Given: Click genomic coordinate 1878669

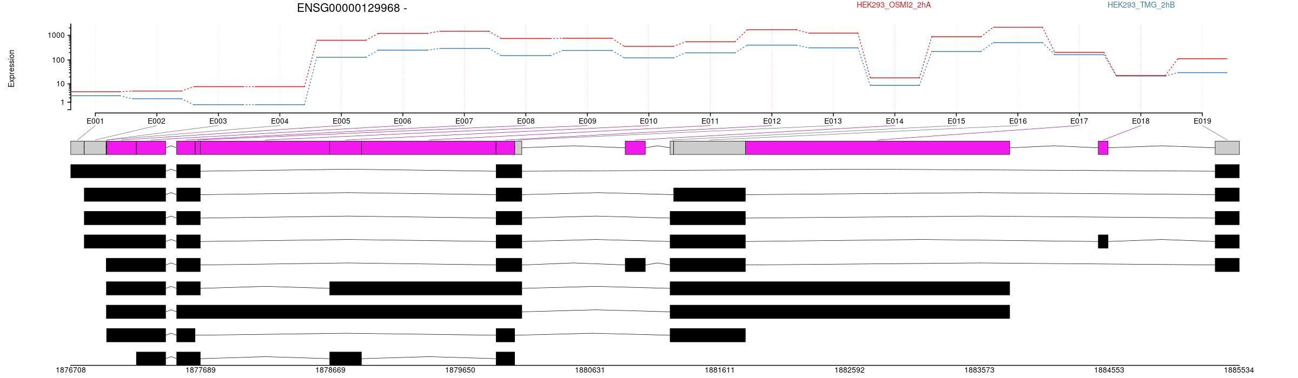Looking at the screenshot, I should [x=330, y=370].
